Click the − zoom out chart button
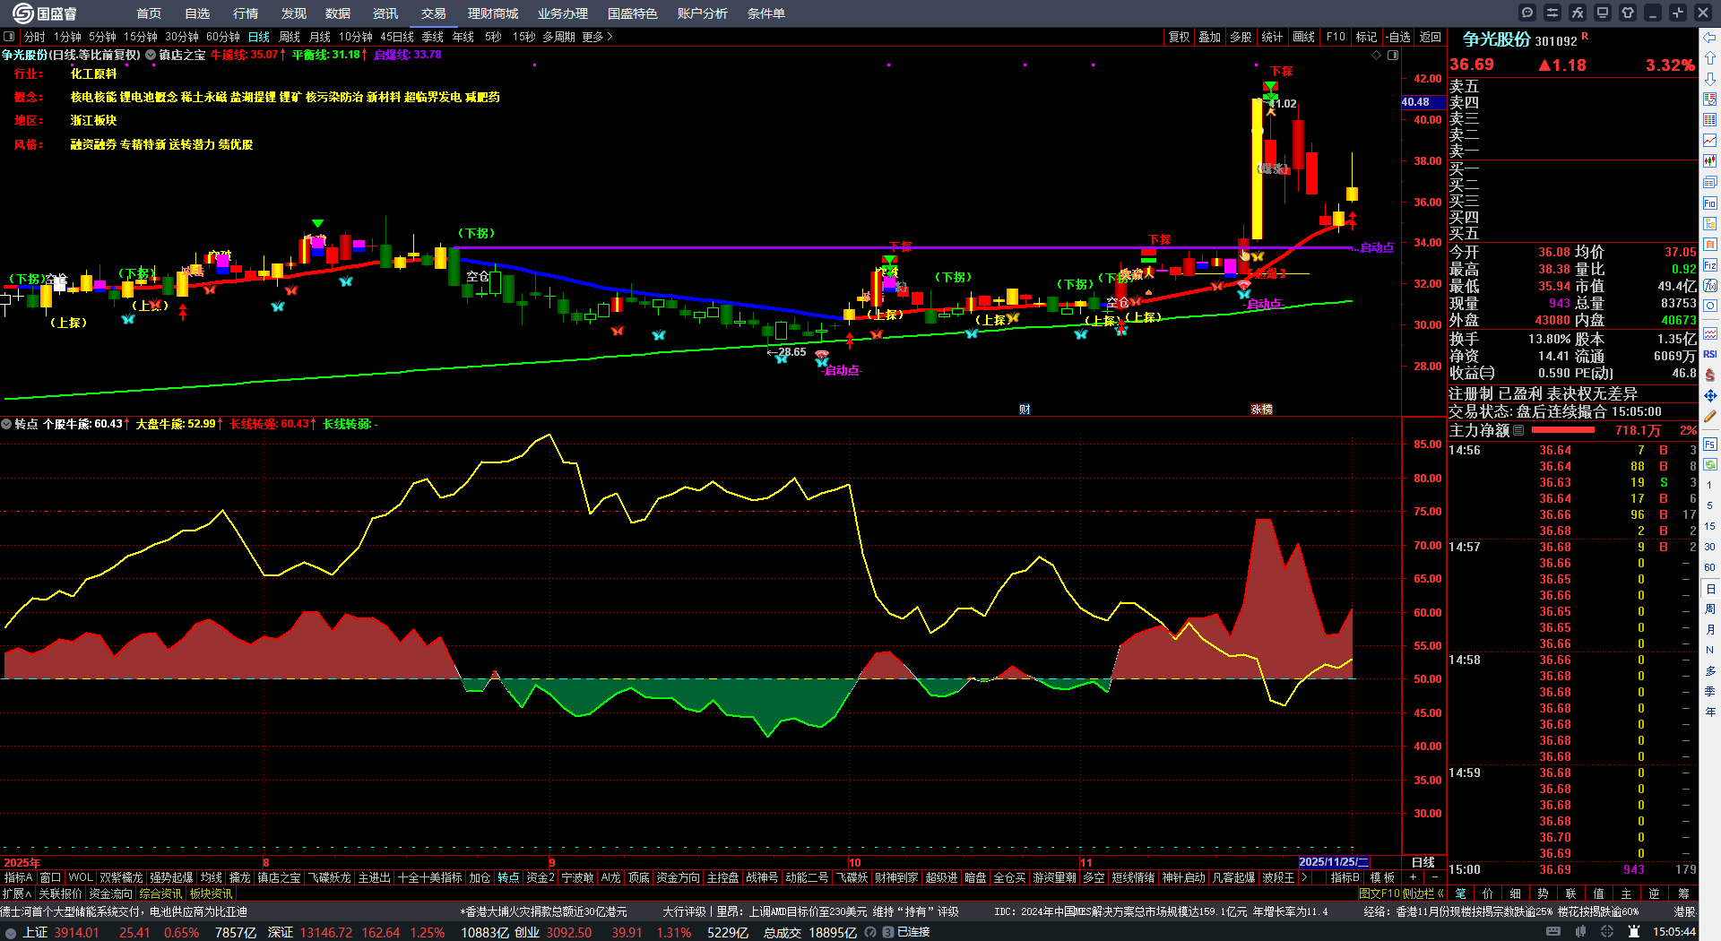Image resolution: width=1721 pixels, height=941 pixels. click(1435, 877)
